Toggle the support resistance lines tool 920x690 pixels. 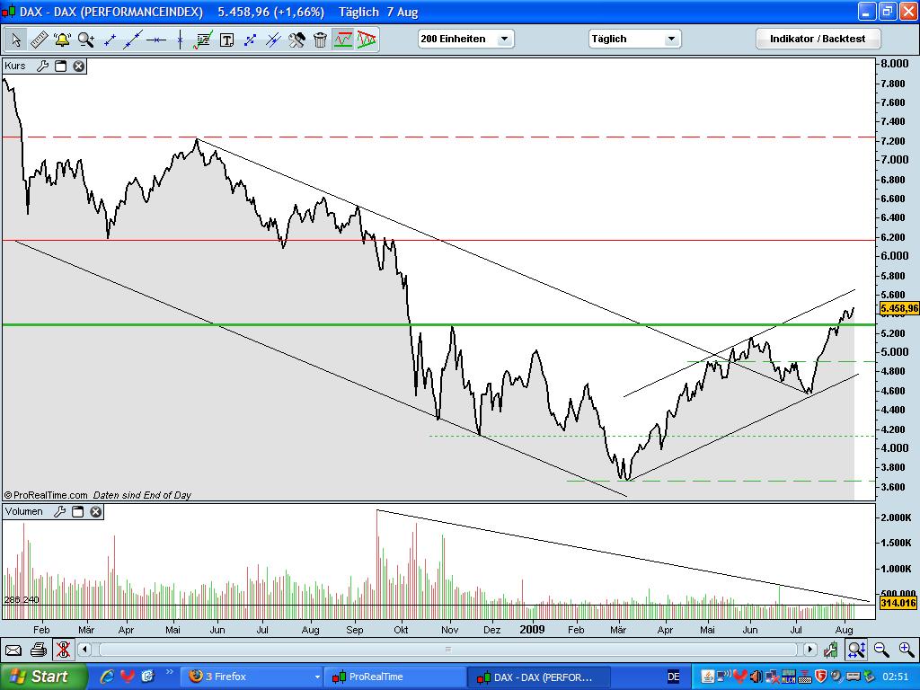343,40
